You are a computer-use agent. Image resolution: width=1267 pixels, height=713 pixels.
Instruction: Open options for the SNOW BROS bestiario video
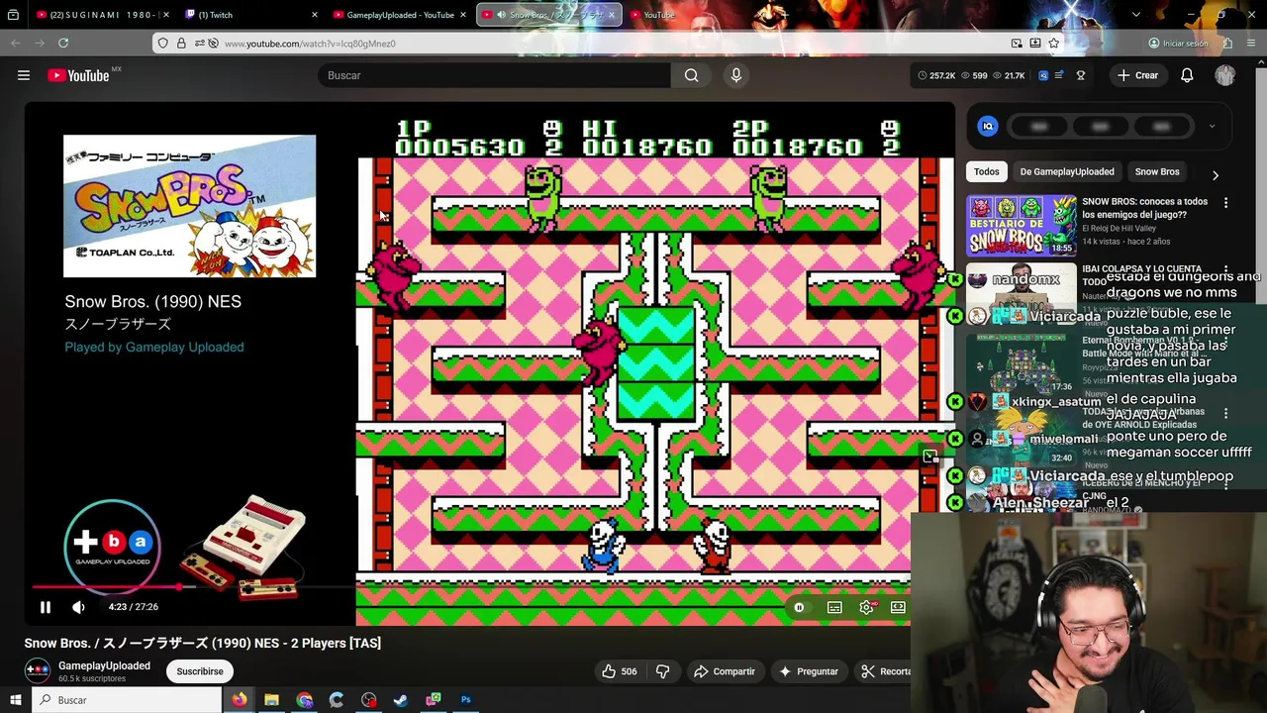1225,203
